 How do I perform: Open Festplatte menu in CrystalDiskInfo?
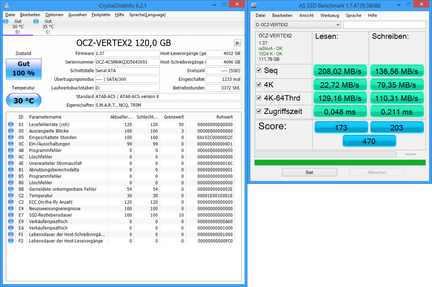[101, 15]
